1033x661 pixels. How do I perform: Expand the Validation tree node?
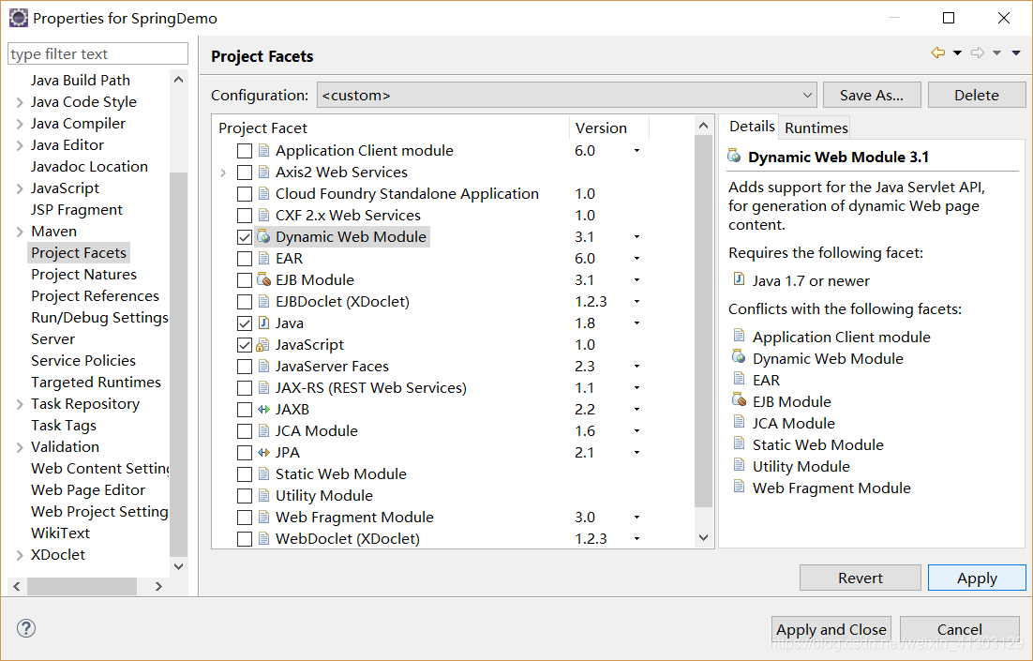(x=20, y=447)
